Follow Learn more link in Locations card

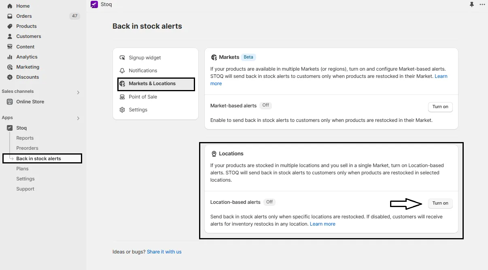pos(323,224)
